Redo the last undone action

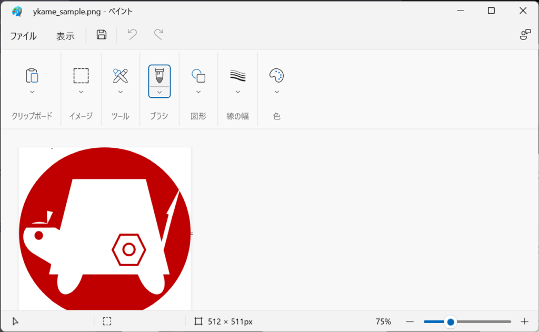point(158,35)
